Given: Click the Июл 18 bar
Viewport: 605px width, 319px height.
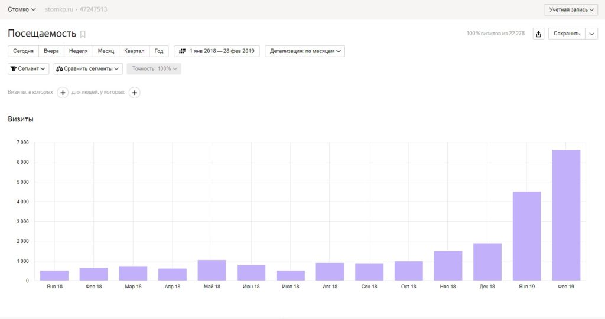Looking at the screenshot, I should 291,275.
